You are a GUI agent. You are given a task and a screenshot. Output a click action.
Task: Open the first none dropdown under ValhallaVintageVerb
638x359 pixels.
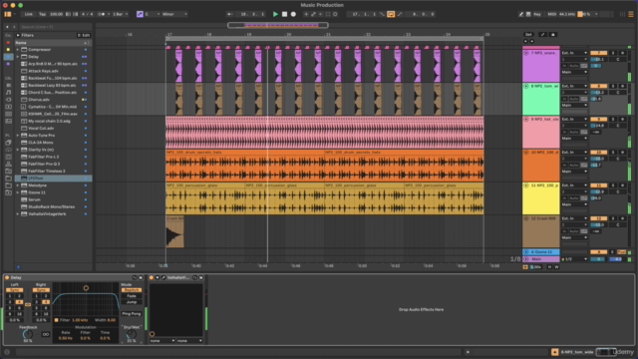click(x=162, y=341)
